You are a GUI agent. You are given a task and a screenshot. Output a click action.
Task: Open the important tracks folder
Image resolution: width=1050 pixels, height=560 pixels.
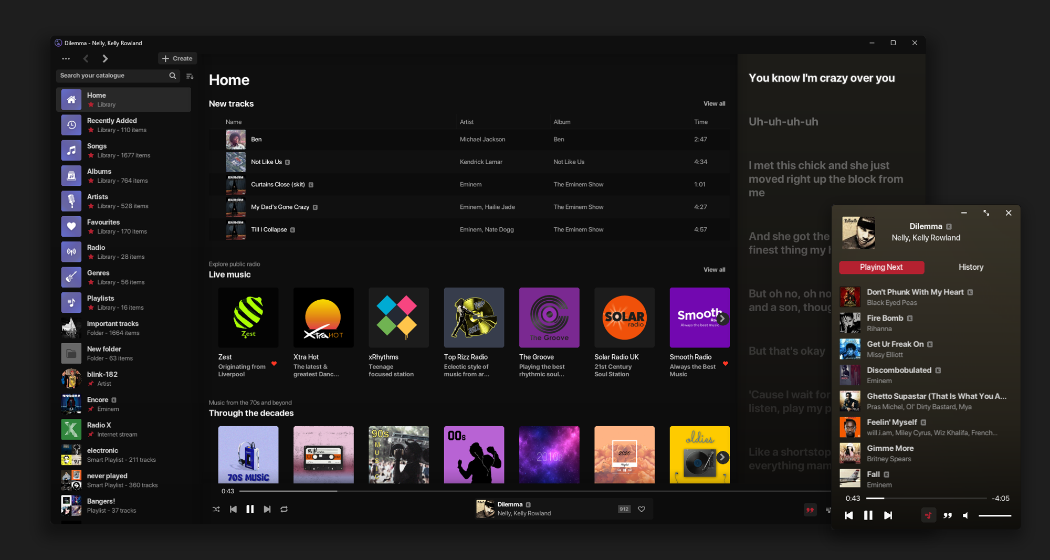pos(123,328)
